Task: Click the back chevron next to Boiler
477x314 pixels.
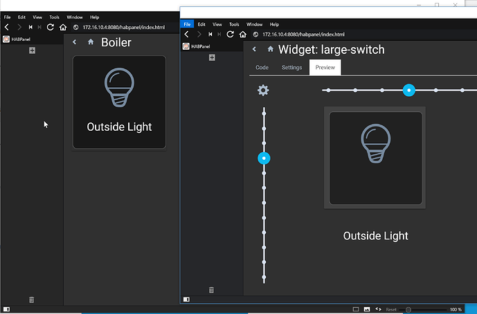Action: [x=75, y=42]
